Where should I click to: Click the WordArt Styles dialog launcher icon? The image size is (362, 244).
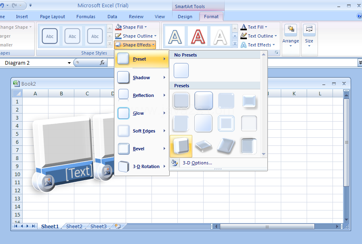click(277, 53)
